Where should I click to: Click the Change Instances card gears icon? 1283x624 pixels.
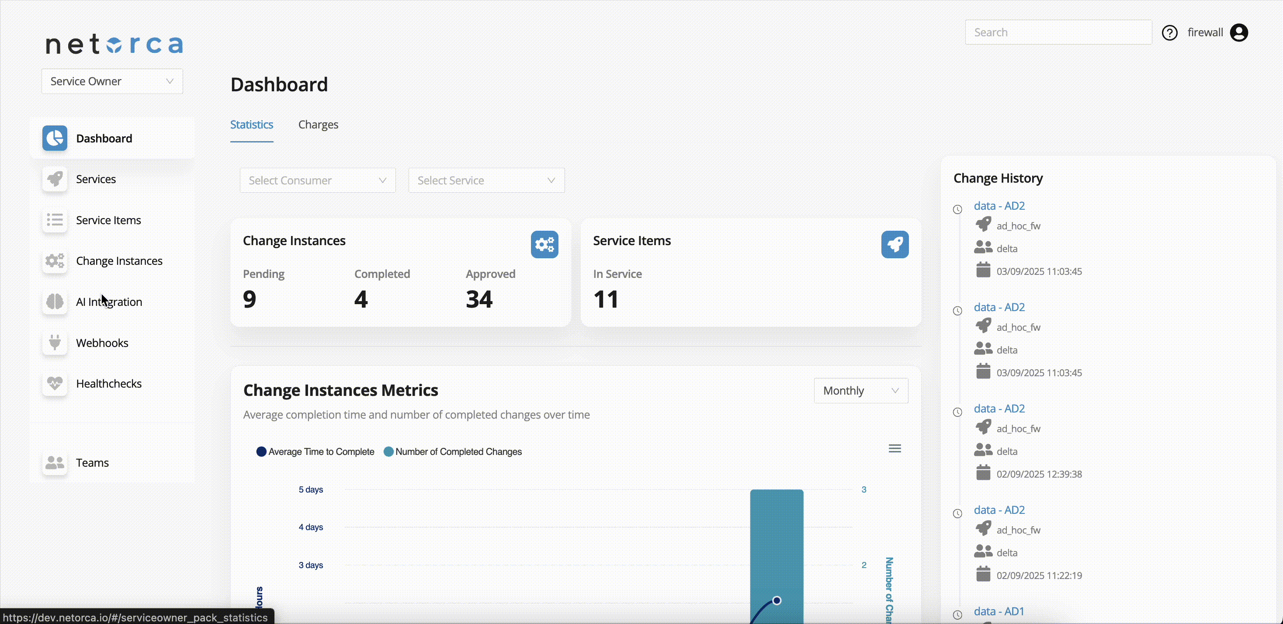point(544,245)
